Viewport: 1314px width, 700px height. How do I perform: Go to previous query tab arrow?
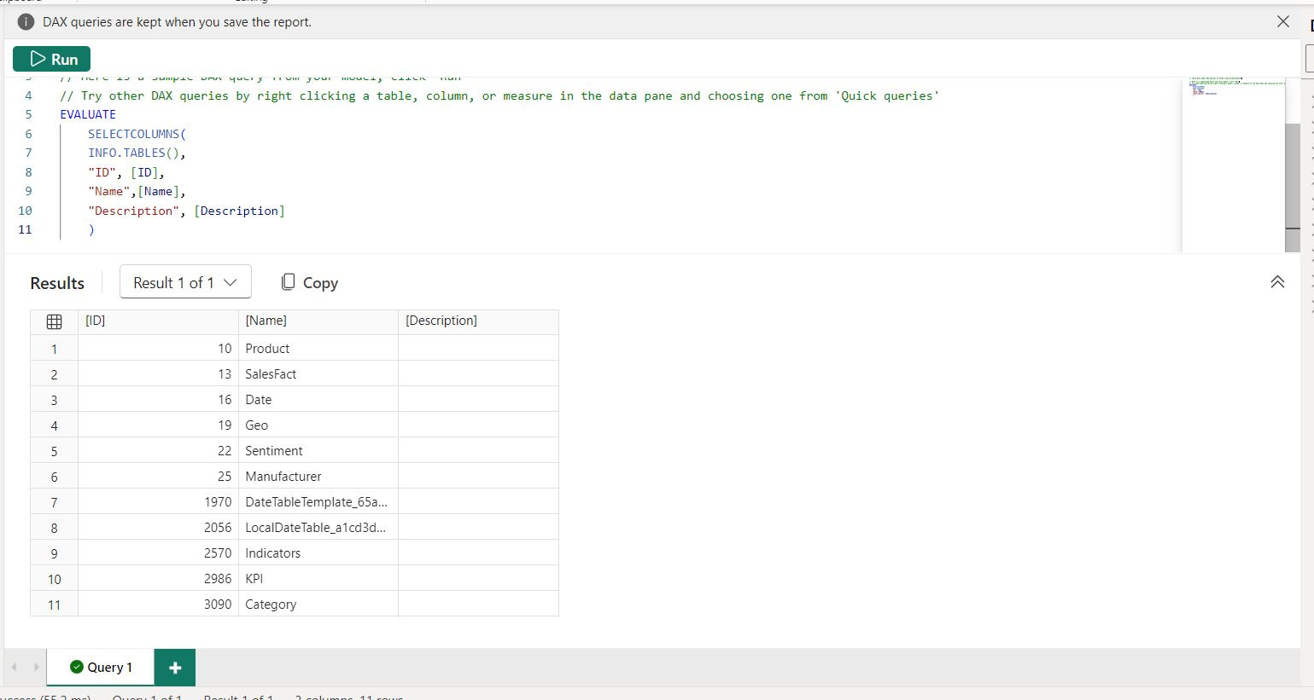(14, 667)
